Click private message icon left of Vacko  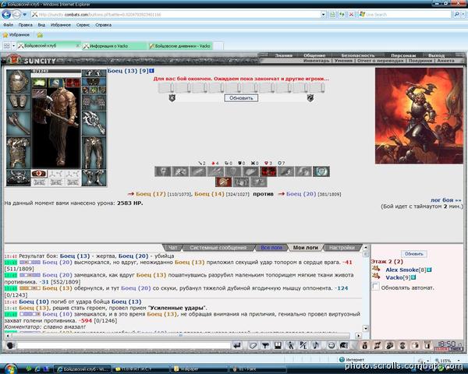tap(376, 277)
